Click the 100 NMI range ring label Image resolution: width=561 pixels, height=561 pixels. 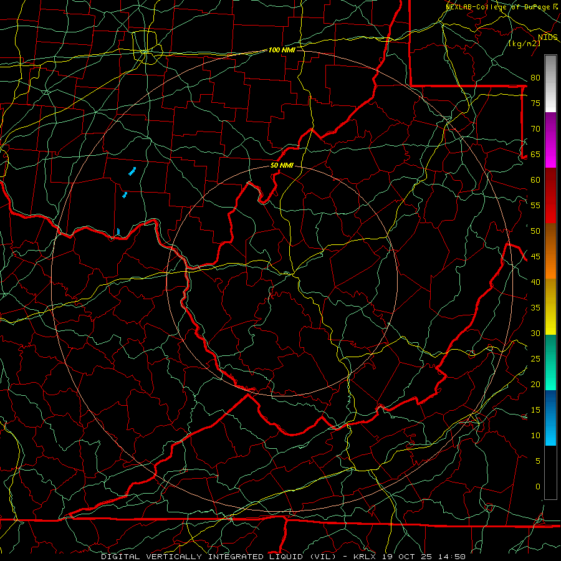coord(282,50)
